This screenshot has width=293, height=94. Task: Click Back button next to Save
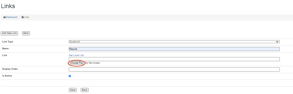(85, 90)
